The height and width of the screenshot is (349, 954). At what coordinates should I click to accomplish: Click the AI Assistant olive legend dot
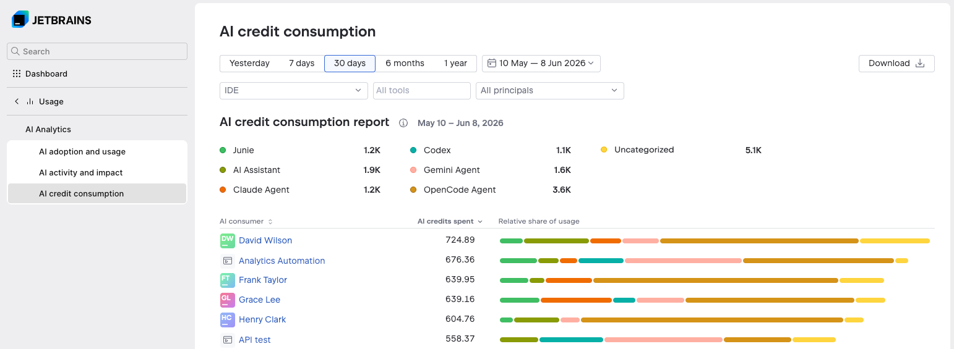pyautogui.click(x=223, y=170)
